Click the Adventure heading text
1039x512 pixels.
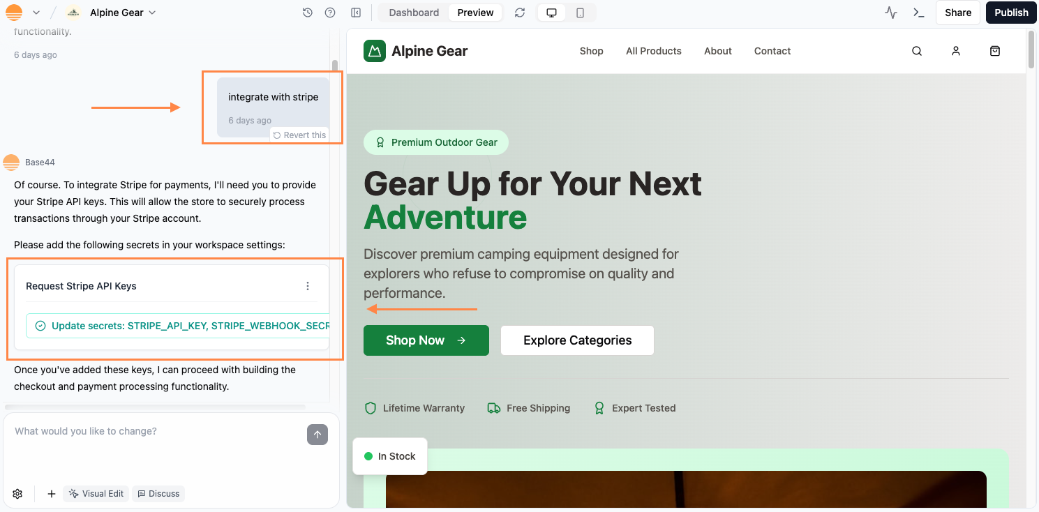pyautogui.click(x=445, y=217)
